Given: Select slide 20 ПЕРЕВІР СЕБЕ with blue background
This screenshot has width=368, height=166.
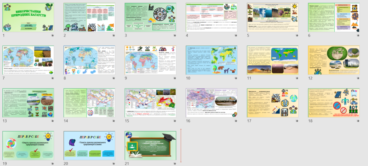Looking at the screenshot, I should pos(89,146).
